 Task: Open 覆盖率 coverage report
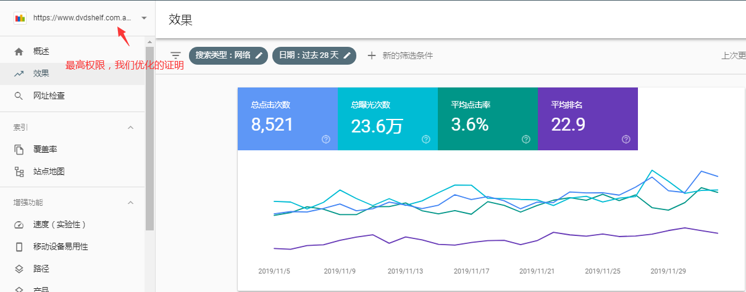click(45, 149)
